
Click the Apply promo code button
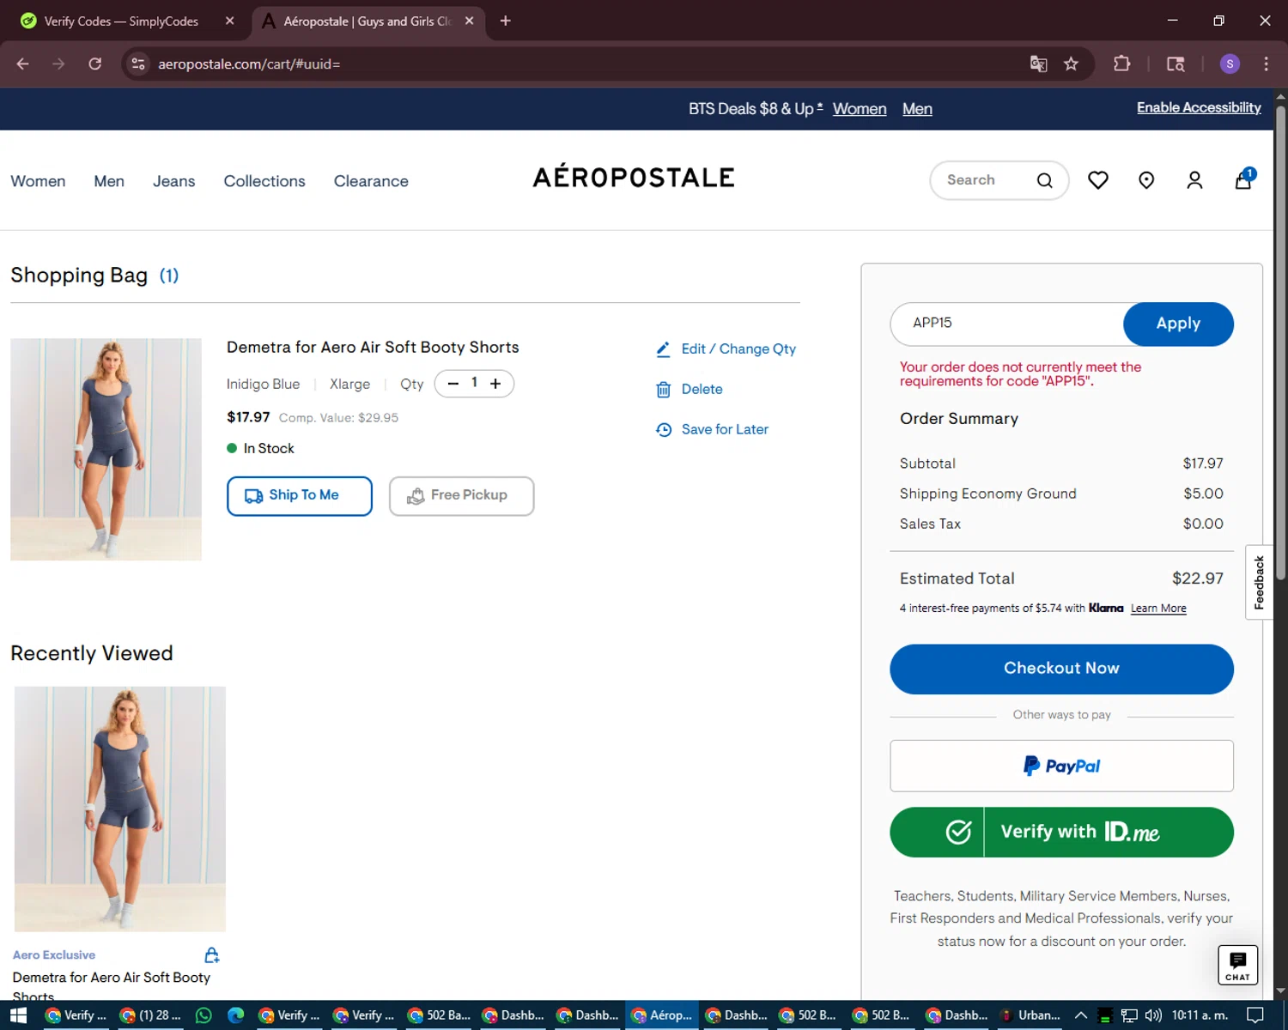[1178, 324]
